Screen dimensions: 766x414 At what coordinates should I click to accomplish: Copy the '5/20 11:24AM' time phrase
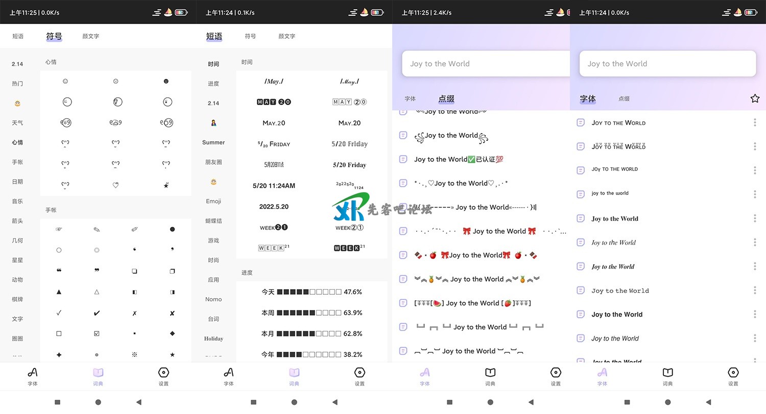pyautogui.click(x=274, y=186)
